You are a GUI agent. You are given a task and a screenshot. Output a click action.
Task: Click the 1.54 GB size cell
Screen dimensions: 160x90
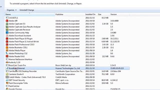(x=105, y=24)
